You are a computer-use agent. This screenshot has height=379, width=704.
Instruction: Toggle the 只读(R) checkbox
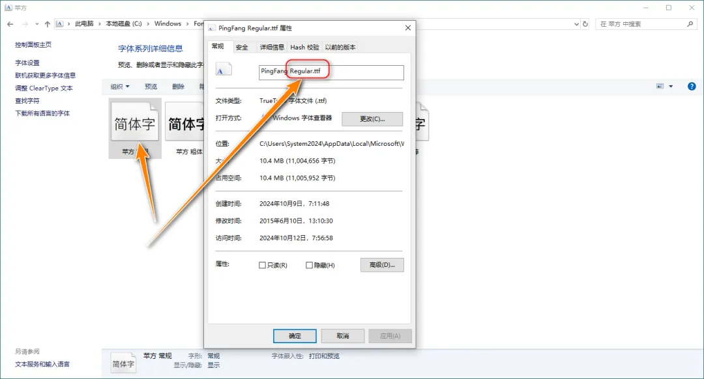tap(262, 265)
